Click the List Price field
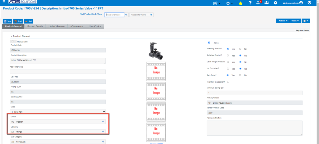This screenshot has width=319, height=144. click(x=58, y=82)
